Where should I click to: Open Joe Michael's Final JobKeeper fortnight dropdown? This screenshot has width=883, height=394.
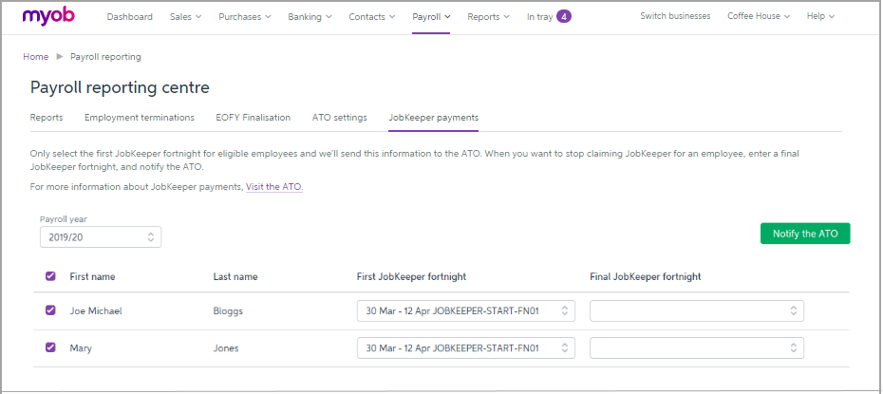click(x=697, y=311)
